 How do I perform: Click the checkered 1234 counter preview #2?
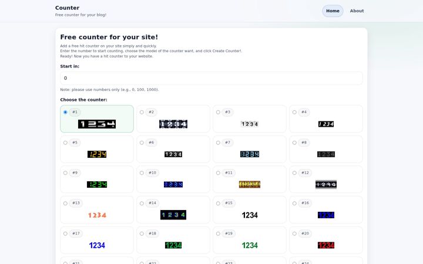pyautogui.click(x=173, y=124)
